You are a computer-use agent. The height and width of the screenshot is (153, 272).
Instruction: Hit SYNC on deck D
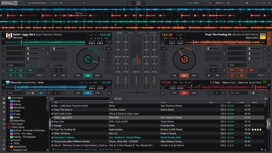[194, 75]
